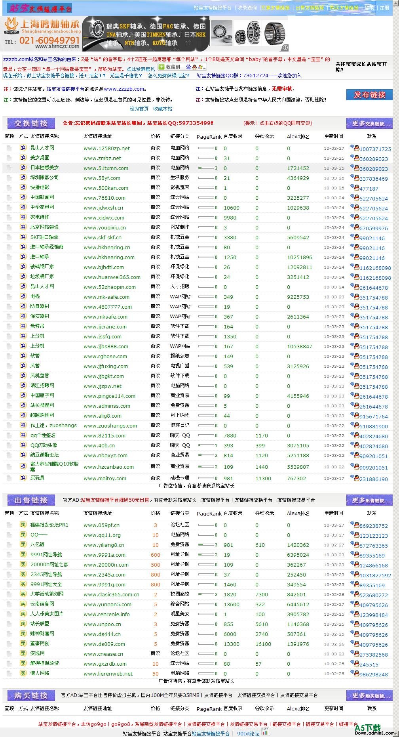Open the 怎么免费获得元宝? link

(x=169, y=75)
